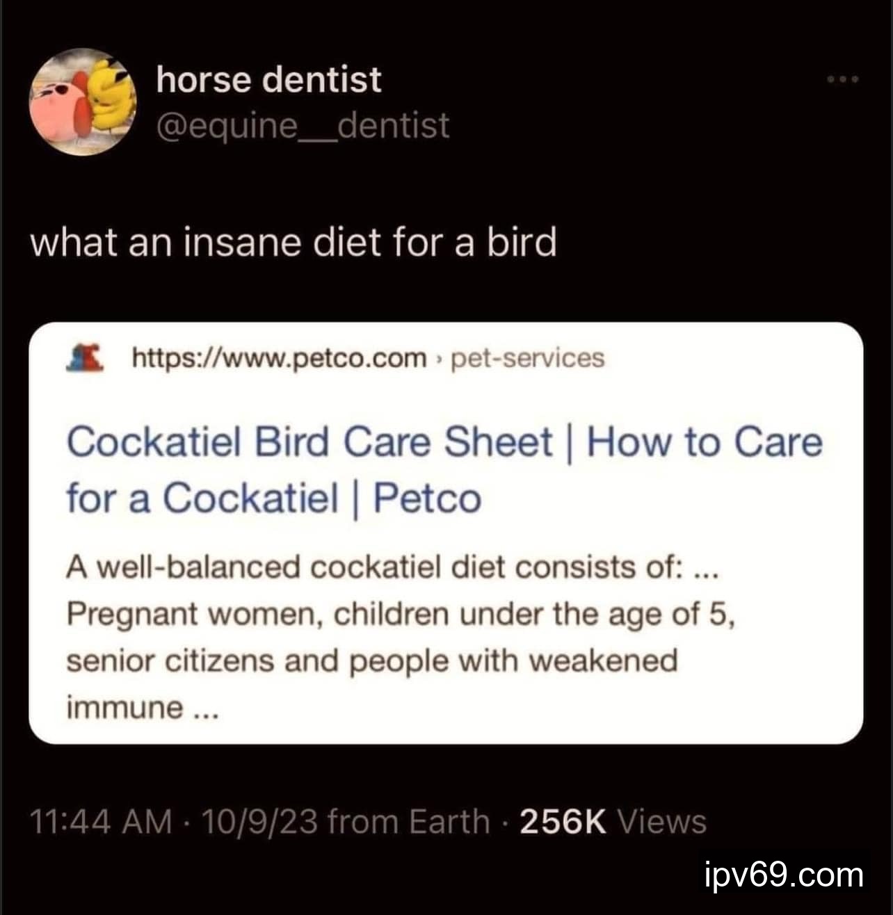
Task: Open the horse dentist profile avatar
Action: (82, 102)
